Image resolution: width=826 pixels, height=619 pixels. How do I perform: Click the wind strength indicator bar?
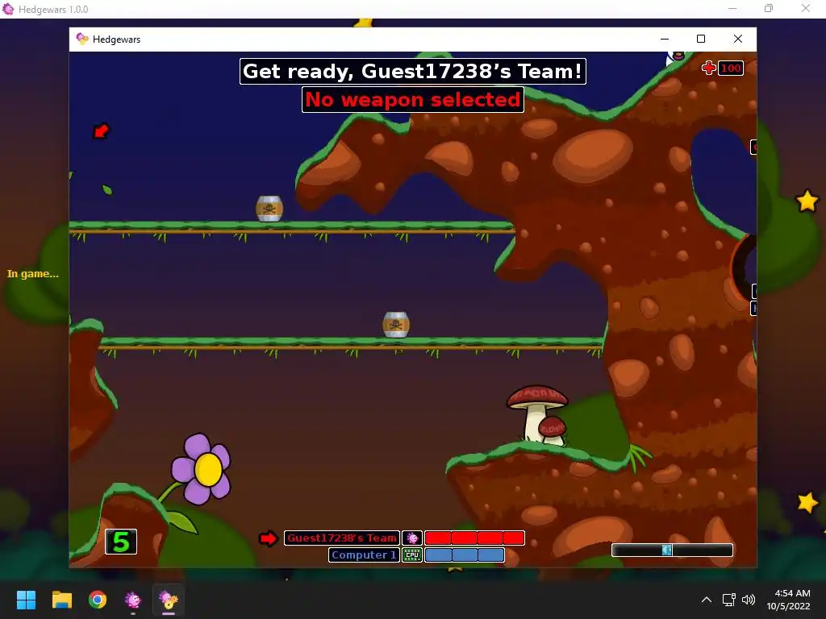click(x=672, y=550)
